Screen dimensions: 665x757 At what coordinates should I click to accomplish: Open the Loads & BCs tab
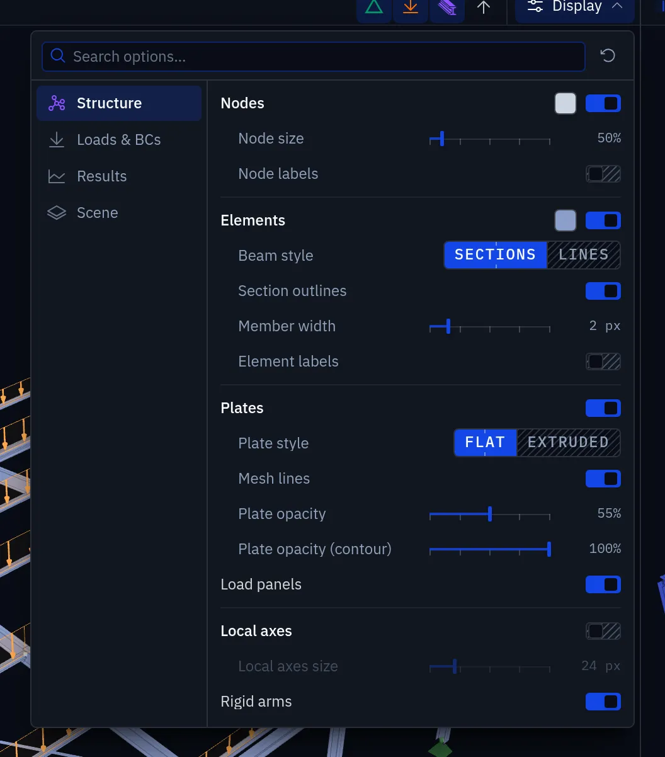(119, 140)
